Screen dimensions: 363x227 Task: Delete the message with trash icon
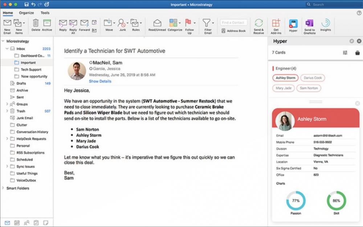(x=36, y=23)
